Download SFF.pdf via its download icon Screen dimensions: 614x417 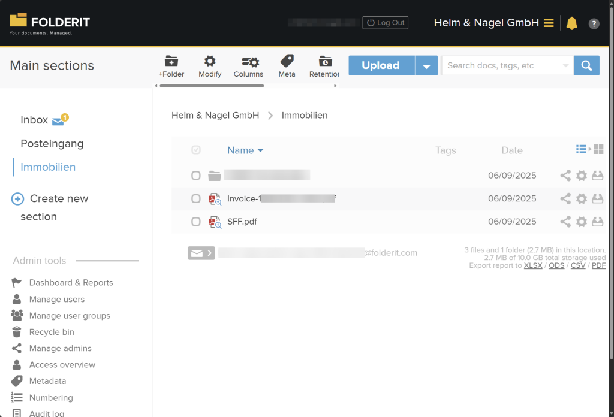[x=597, y=222]
